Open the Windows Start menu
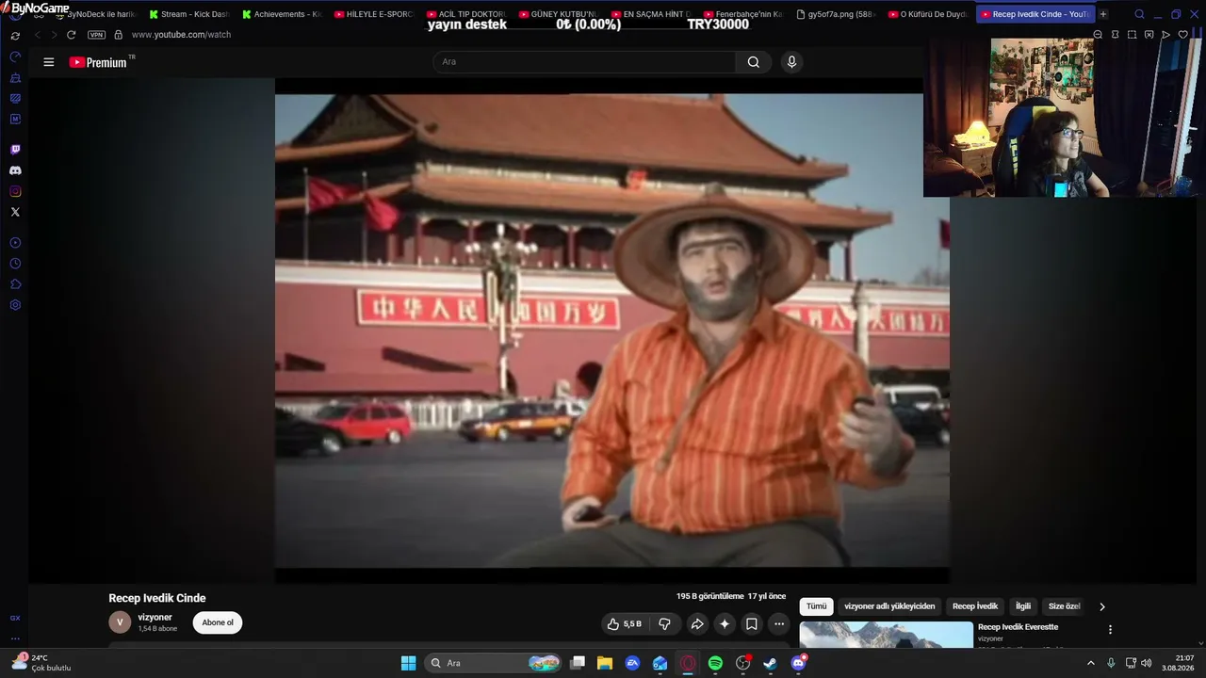1206x678 pixels. pyautogui.click(x=408, y=663)
